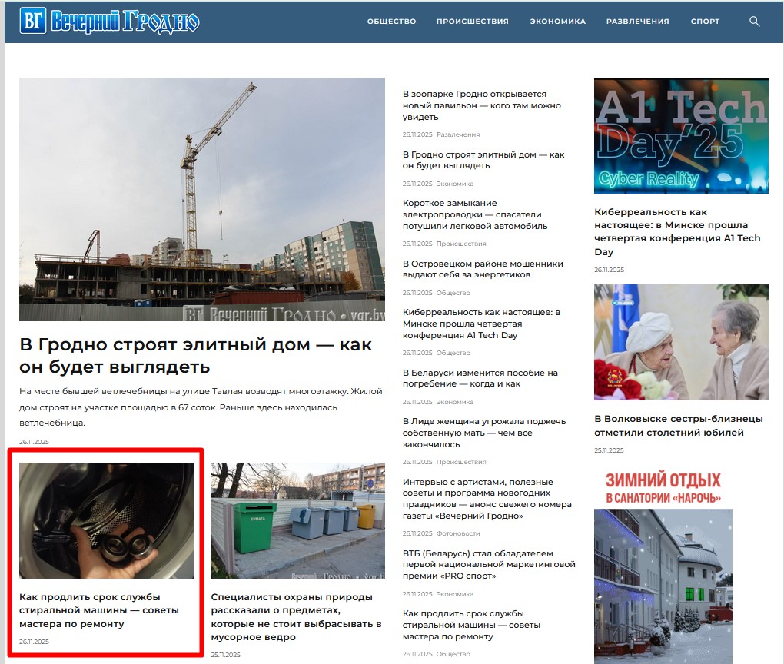Open the Нарочь sanatorium winter holiday banner
Screen dimensions: 784x664
pos(680,561)
